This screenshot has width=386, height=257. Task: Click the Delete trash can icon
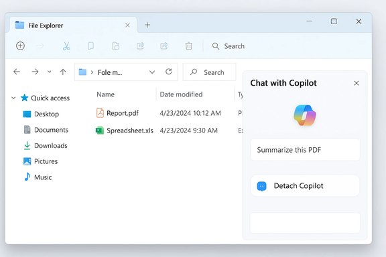click(x=188, y=46)
